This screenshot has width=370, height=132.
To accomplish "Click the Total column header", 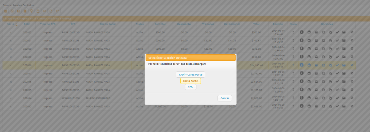I will pos(256,24).
